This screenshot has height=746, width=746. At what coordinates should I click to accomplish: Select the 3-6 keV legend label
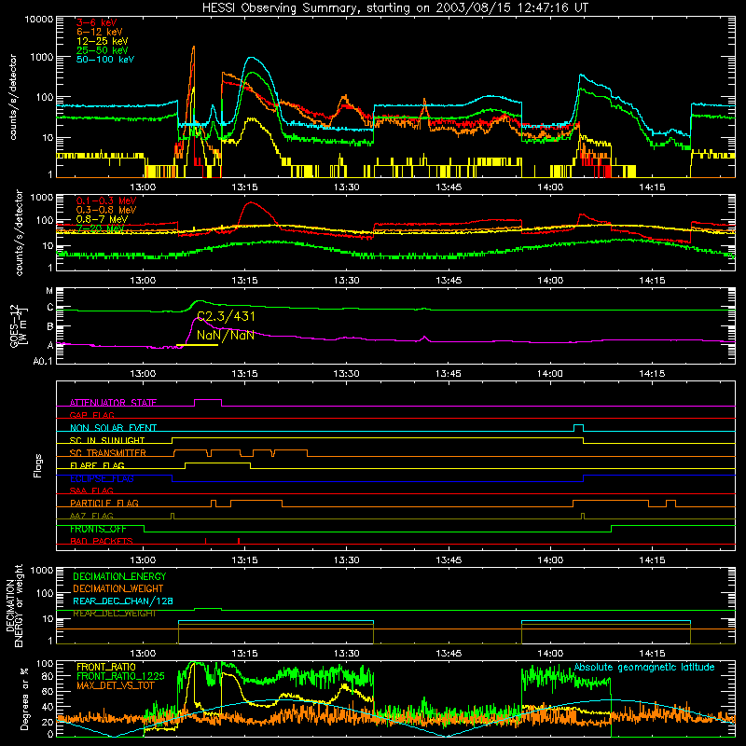point(97,22)
